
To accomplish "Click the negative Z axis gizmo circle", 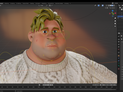I will (113, 16).
